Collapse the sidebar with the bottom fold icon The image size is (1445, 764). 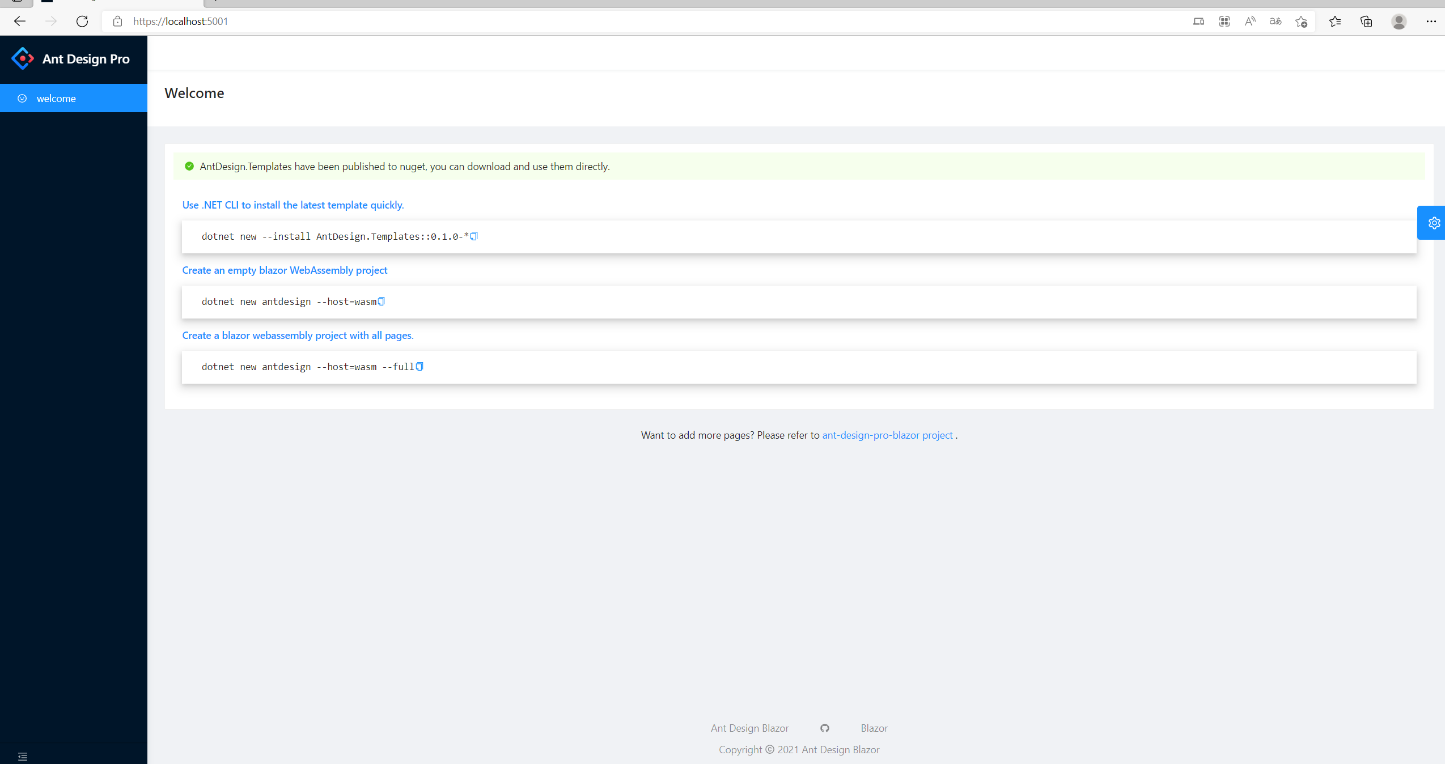pyautogui.click(x=23, y=757)
